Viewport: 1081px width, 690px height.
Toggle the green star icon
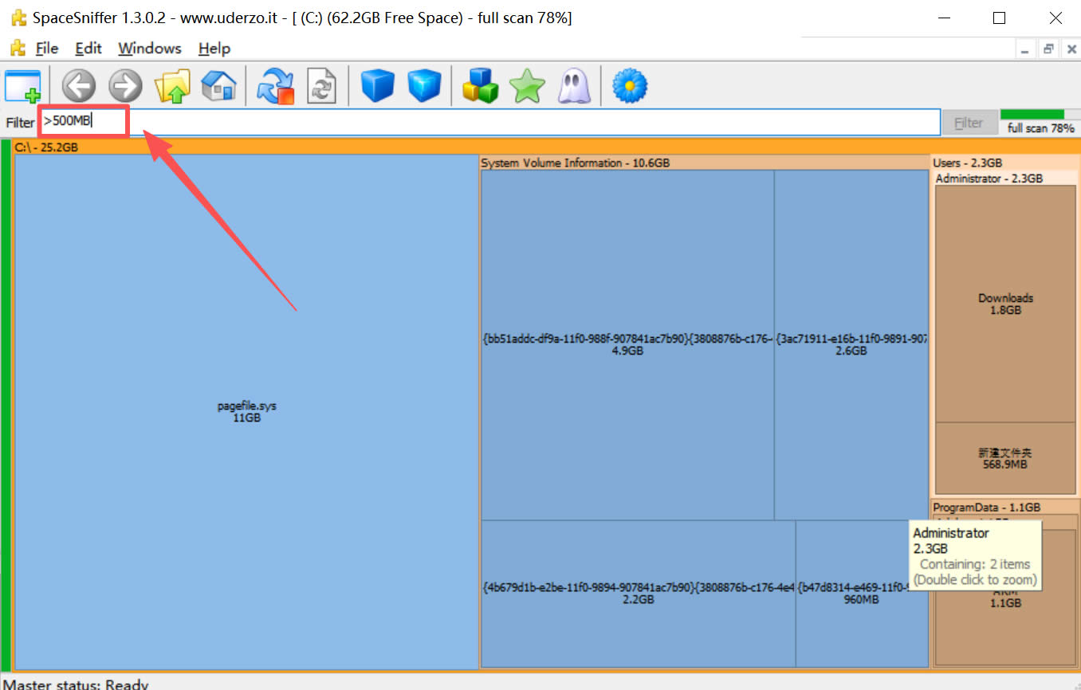pos(527,86)
